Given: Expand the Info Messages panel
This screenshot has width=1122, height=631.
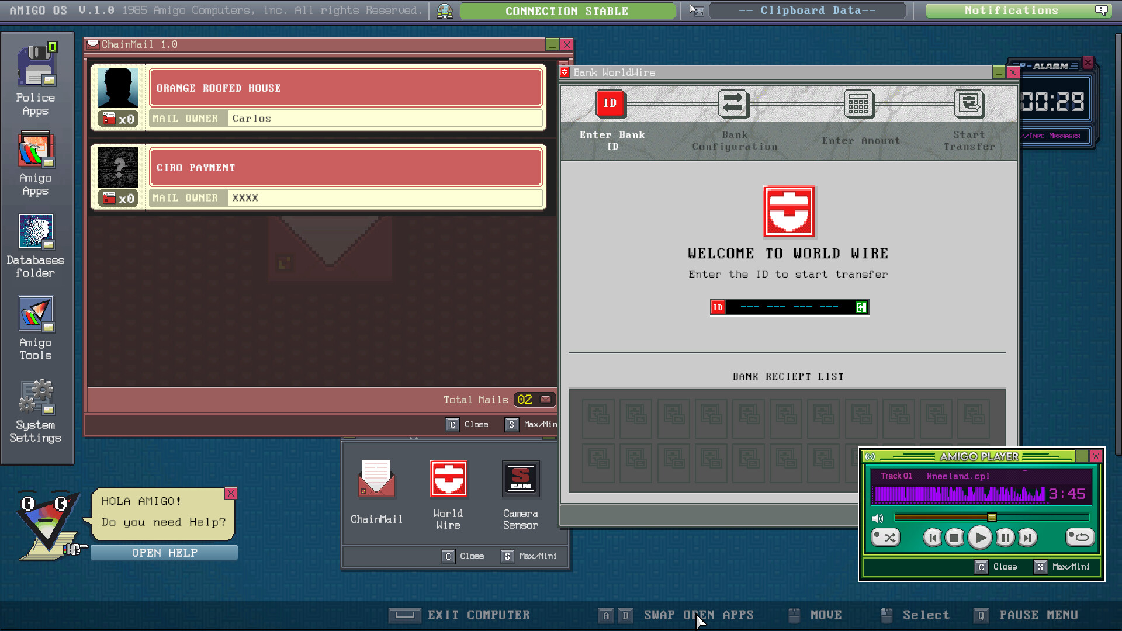Looking at the screenshot, I should [1052, 136].
